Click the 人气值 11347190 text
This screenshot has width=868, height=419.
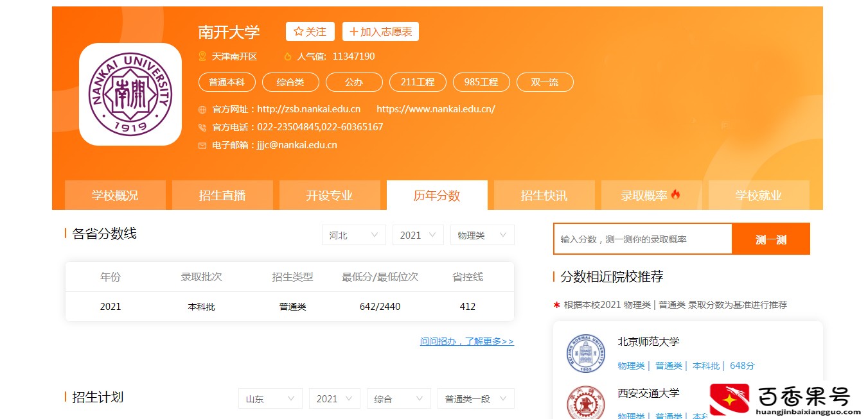click(335, 56)
